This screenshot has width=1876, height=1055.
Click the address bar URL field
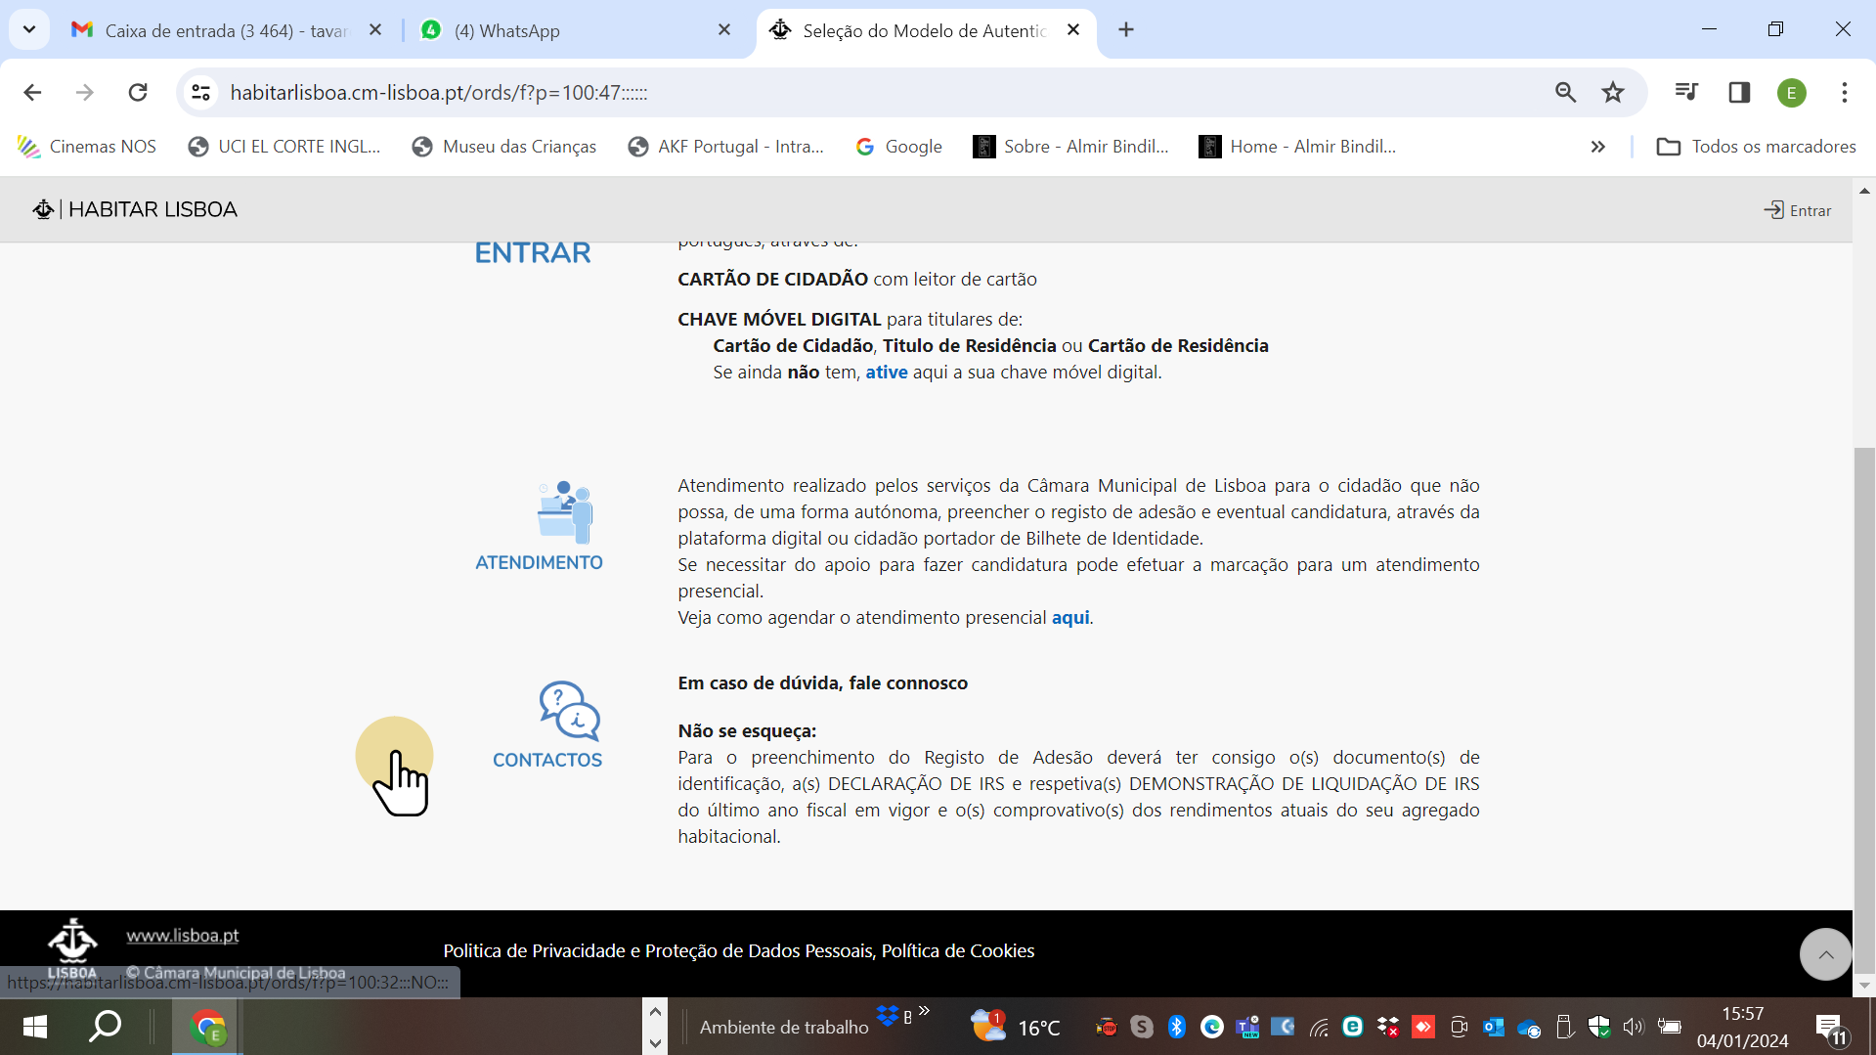pyautogui.click(x=782, y=93)
